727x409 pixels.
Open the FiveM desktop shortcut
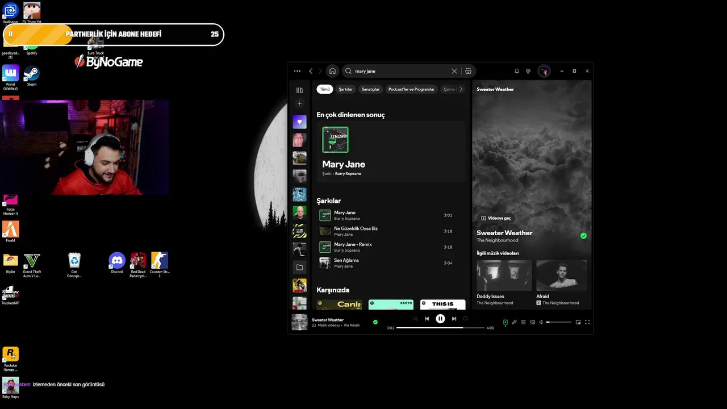pos(10,232)
